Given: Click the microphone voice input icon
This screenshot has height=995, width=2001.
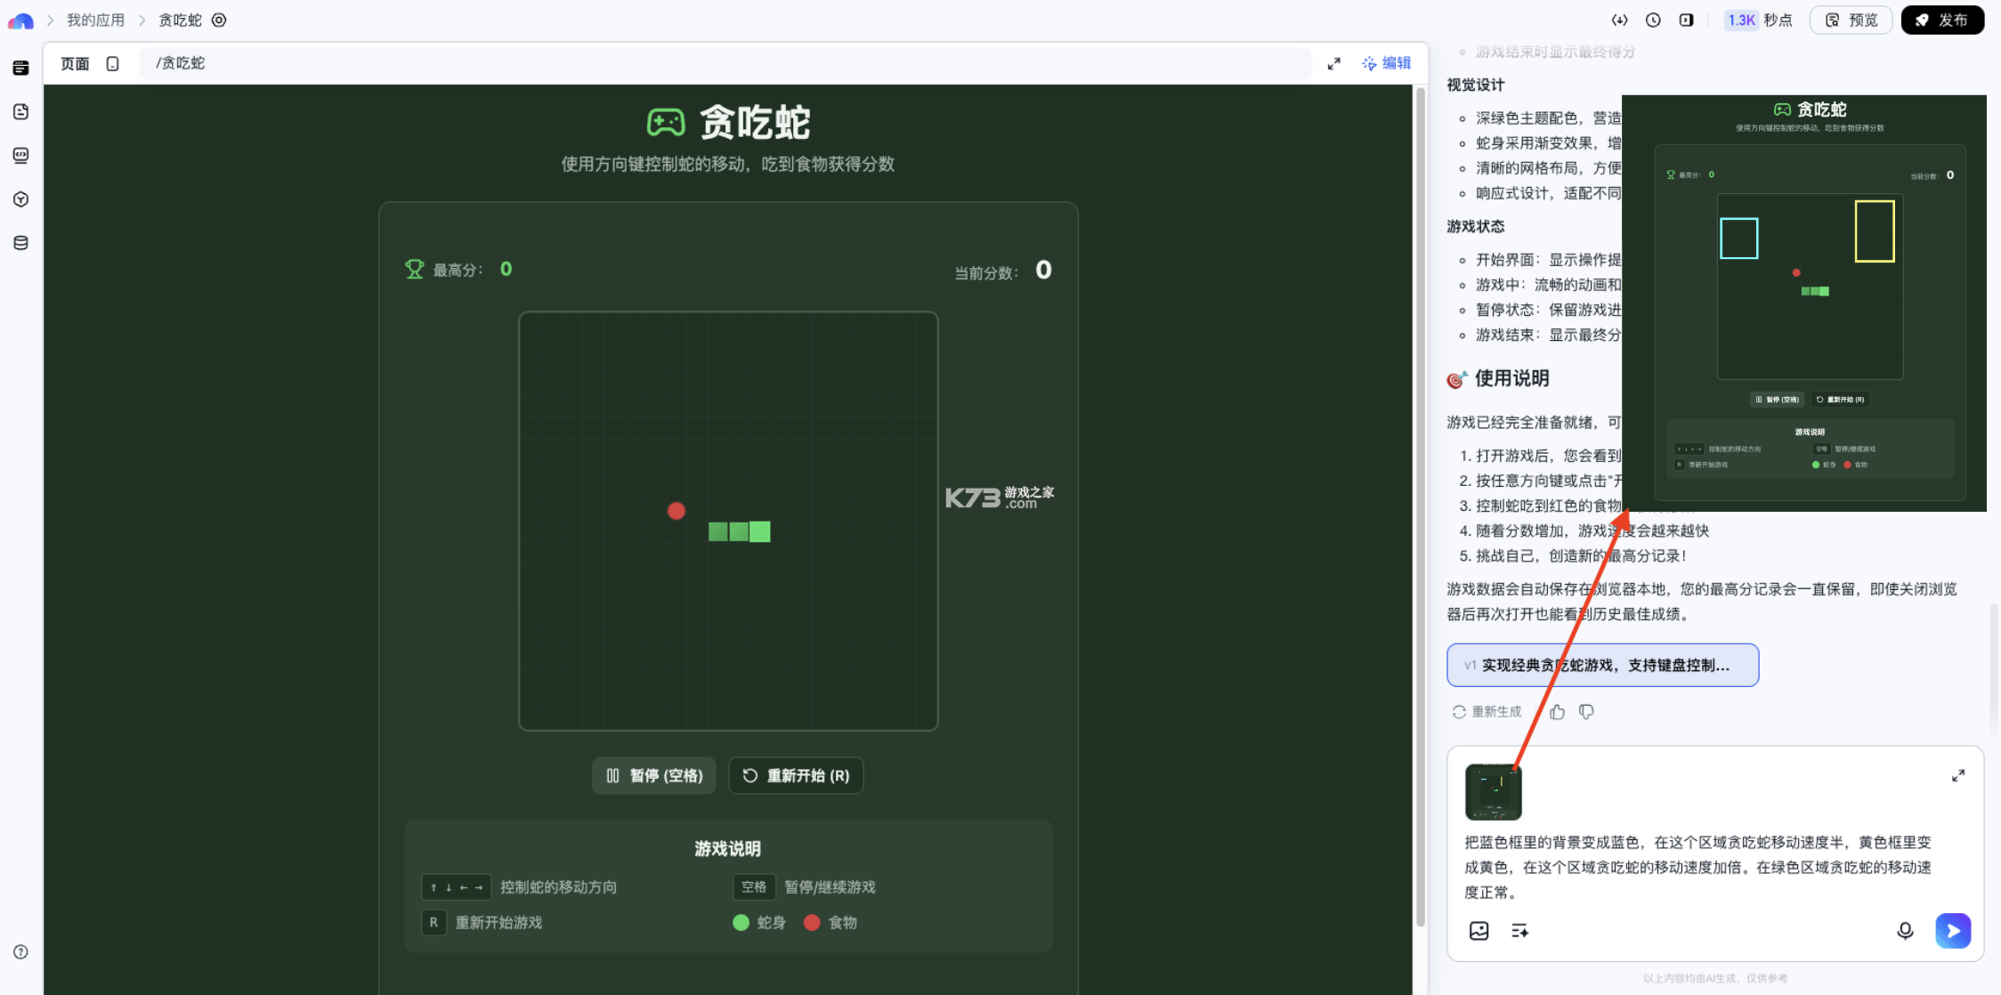Looking at the screenshot, I should pos(1905,930).
